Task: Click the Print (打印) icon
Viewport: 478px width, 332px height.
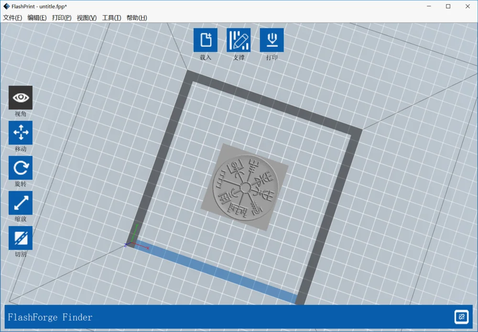Action: point(272,40)
